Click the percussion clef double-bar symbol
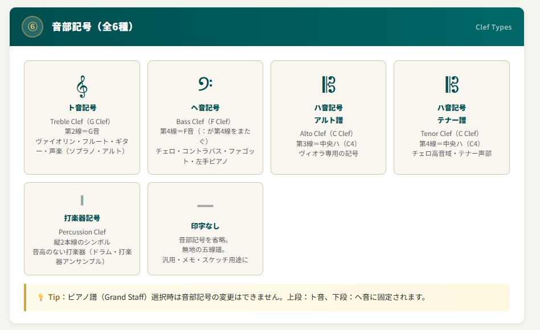The height and width of the screenshot is (330, 540). (x=82, y=200)
